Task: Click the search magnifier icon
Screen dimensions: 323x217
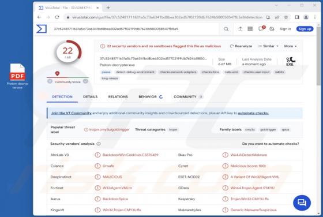Action: coord(226,29)
